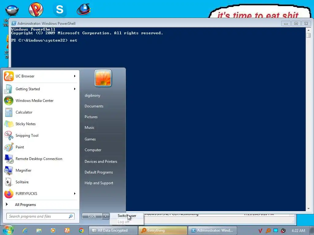Screen dimensions: 314x235
Task: Open Windows Explorer taskbar icon
Action: tap(39, 230)
